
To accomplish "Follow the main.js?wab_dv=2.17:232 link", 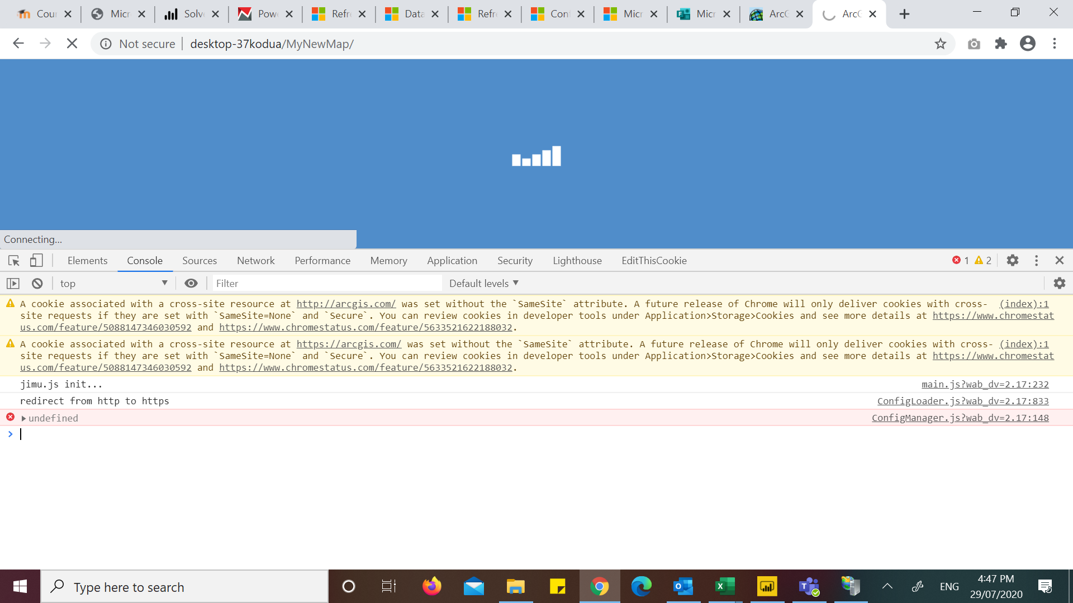I will 985,385.
